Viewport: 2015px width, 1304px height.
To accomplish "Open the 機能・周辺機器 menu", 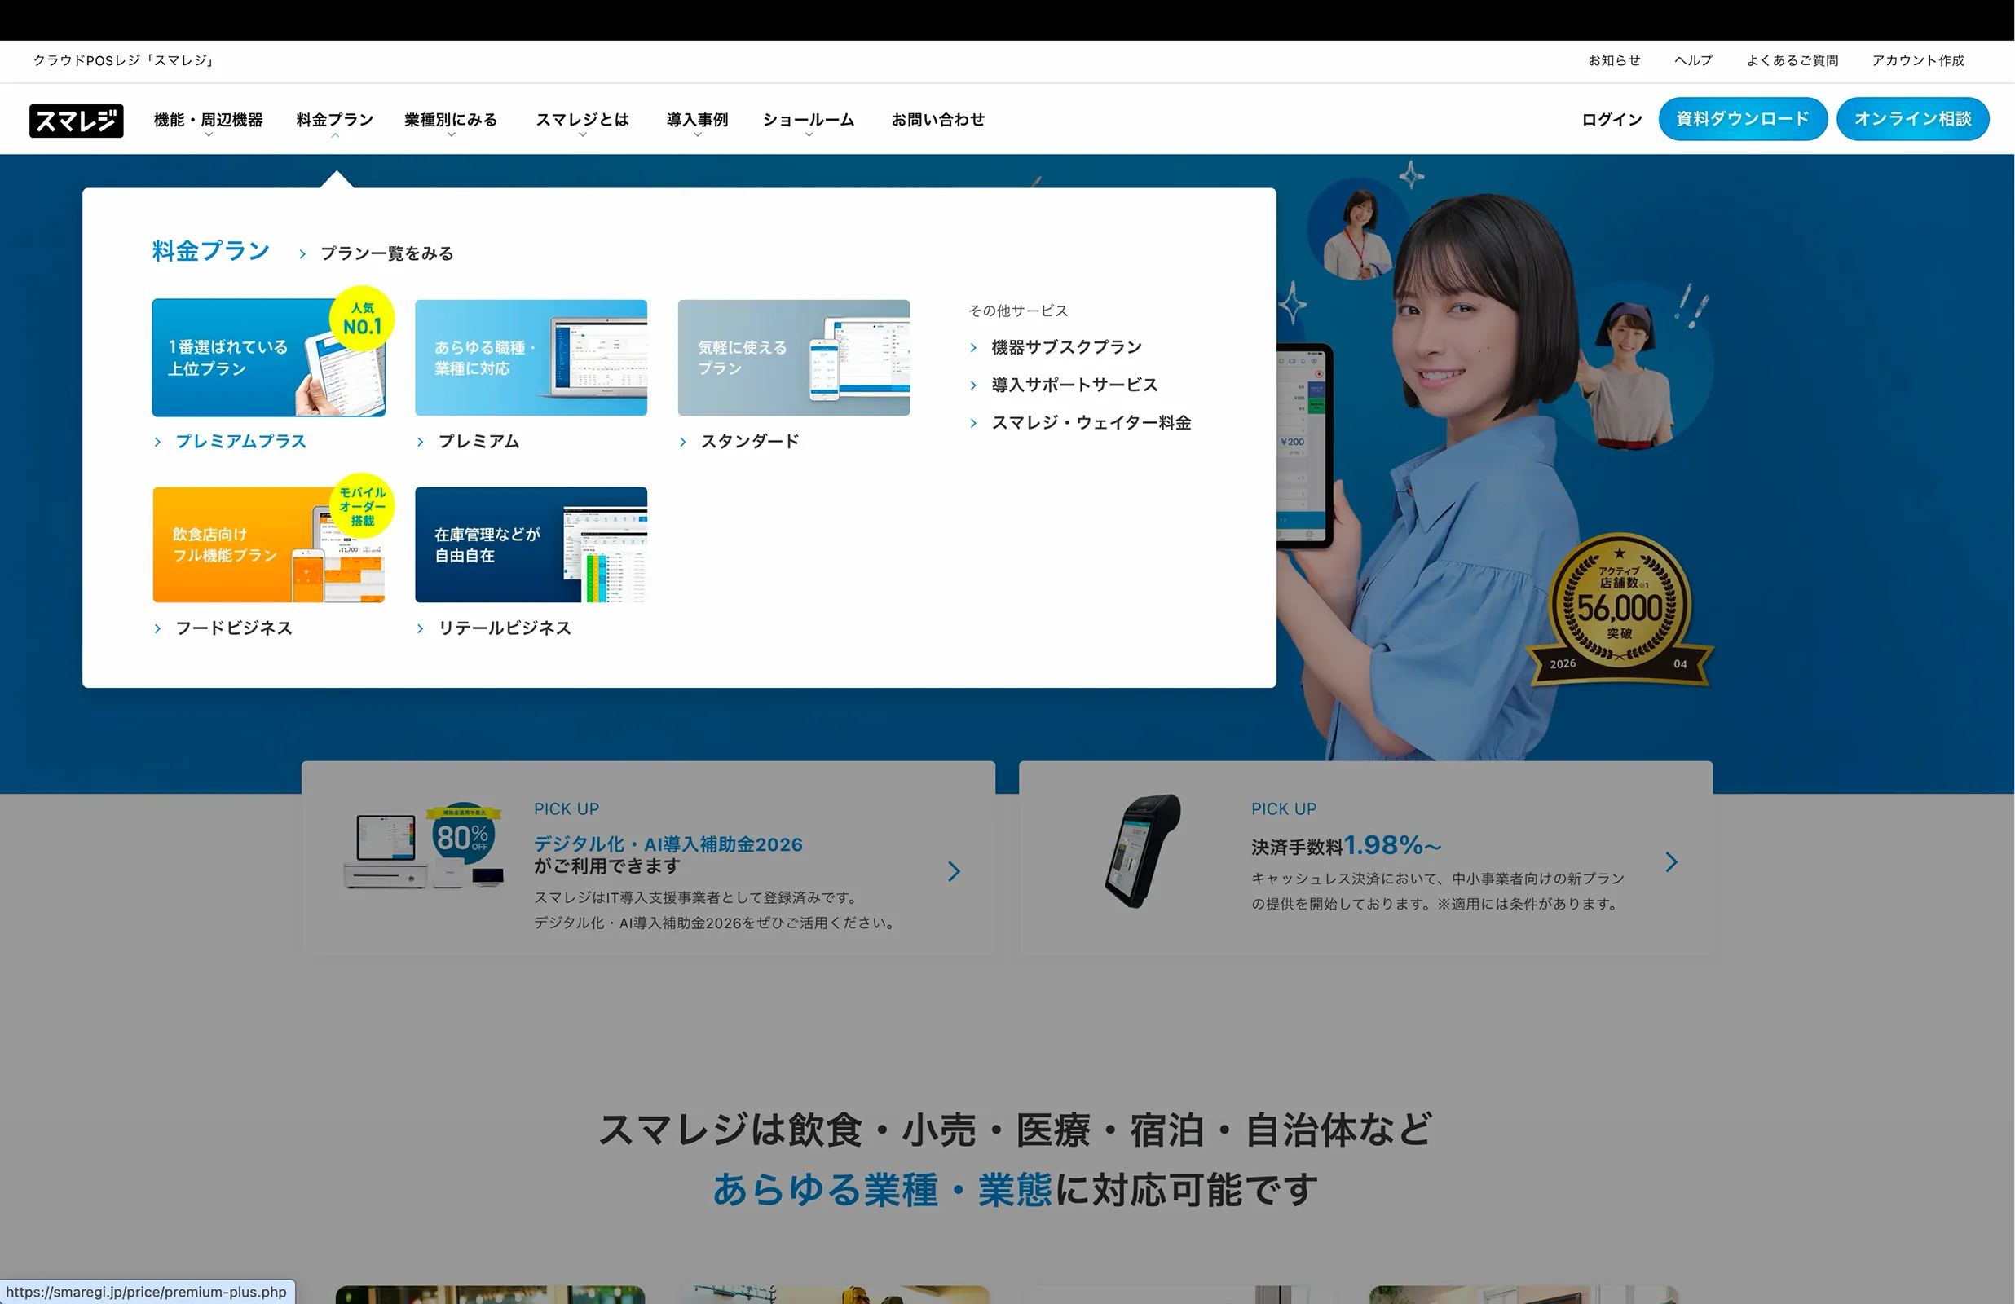I will [x=209, y=121].
